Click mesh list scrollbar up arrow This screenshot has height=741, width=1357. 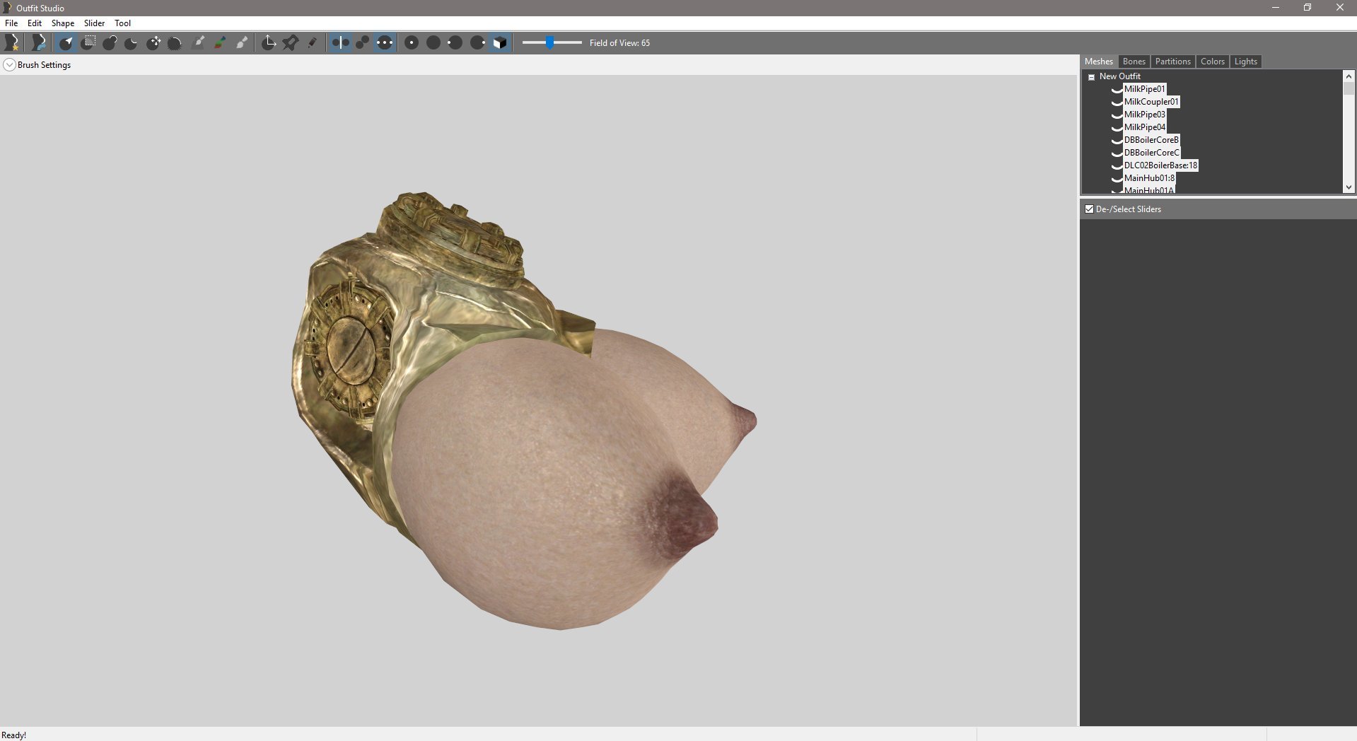pyautogui.click(x=1349, y=76)
